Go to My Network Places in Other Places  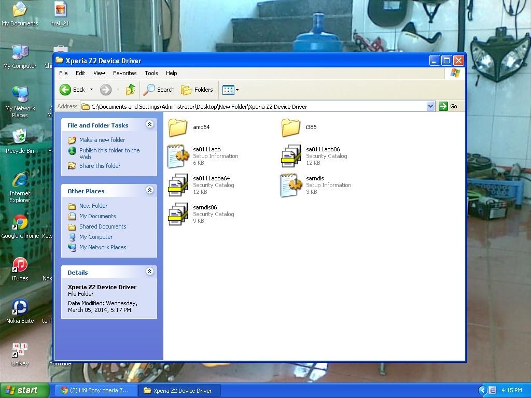click(x=103, y=247)
